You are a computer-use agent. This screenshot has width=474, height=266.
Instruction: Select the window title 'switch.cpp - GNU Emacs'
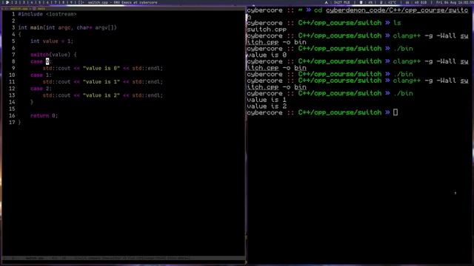[x=122, y=2]
